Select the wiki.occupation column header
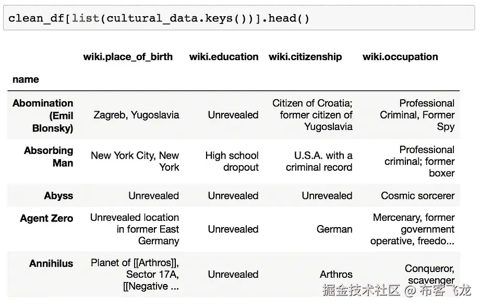 tap(400, 57)
